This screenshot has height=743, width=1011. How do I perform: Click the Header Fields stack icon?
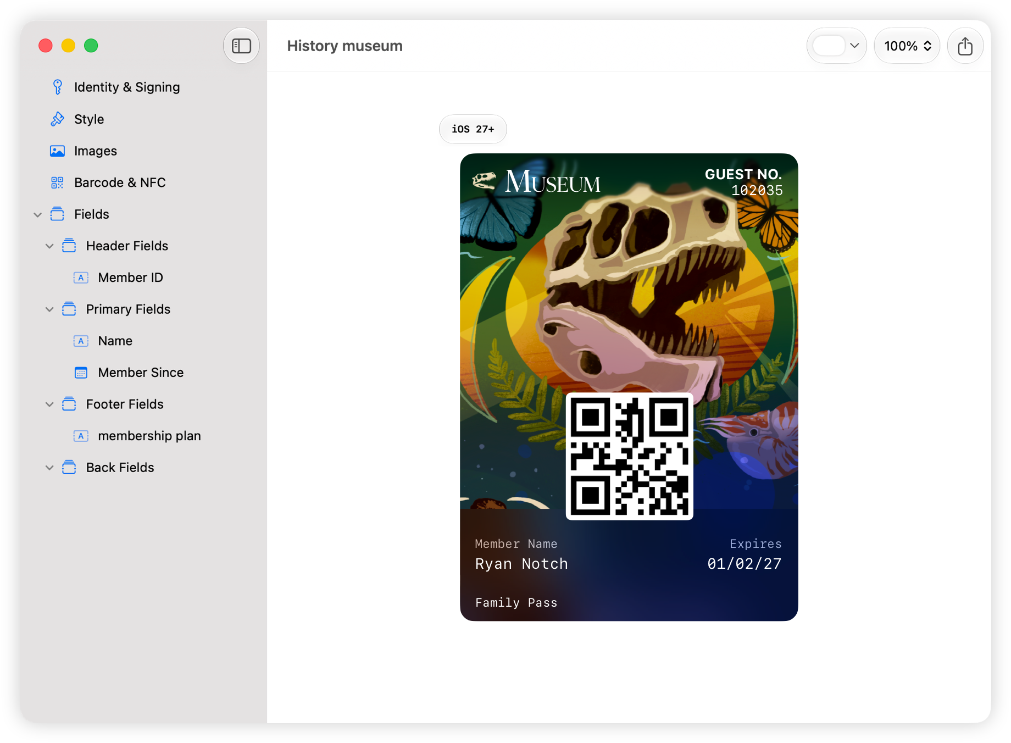coord(69,246)
